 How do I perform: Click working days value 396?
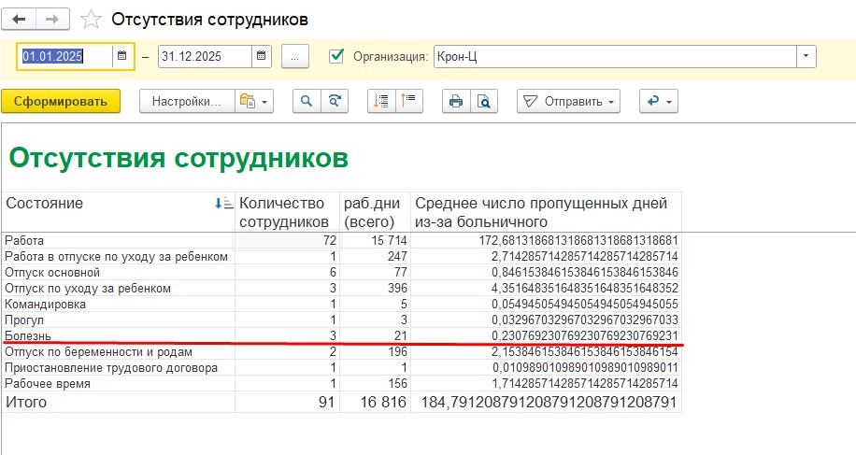[x=397, y=288]
